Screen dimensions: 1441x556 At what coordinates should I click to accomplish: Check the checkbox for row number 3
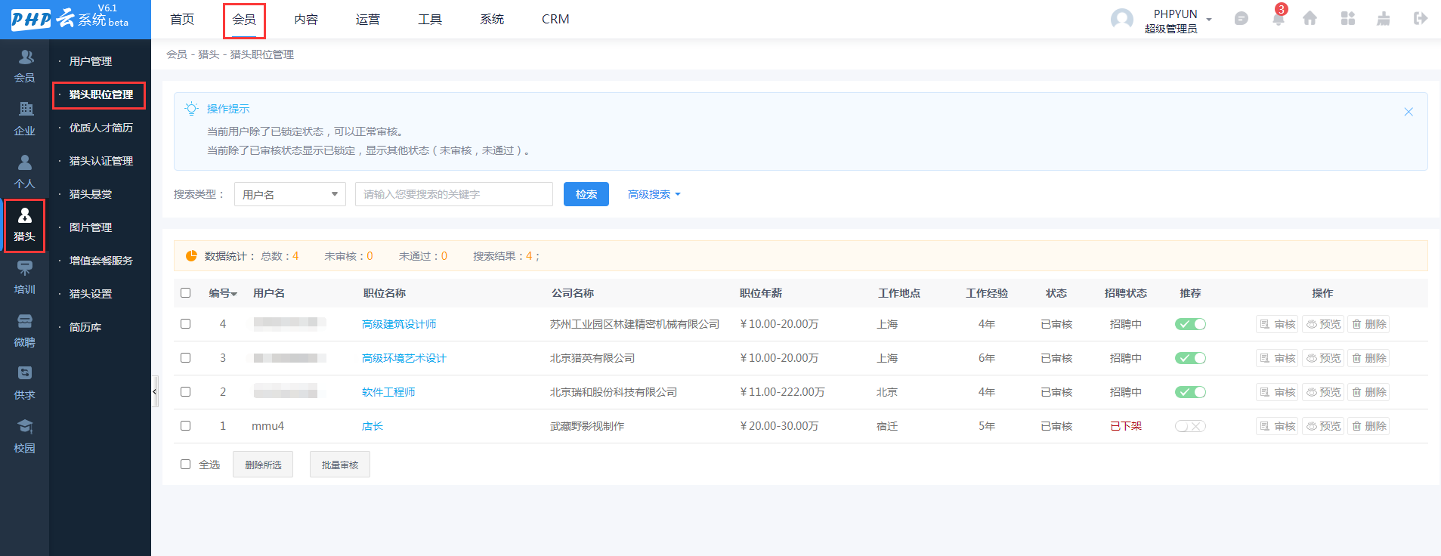click(185, 357)
